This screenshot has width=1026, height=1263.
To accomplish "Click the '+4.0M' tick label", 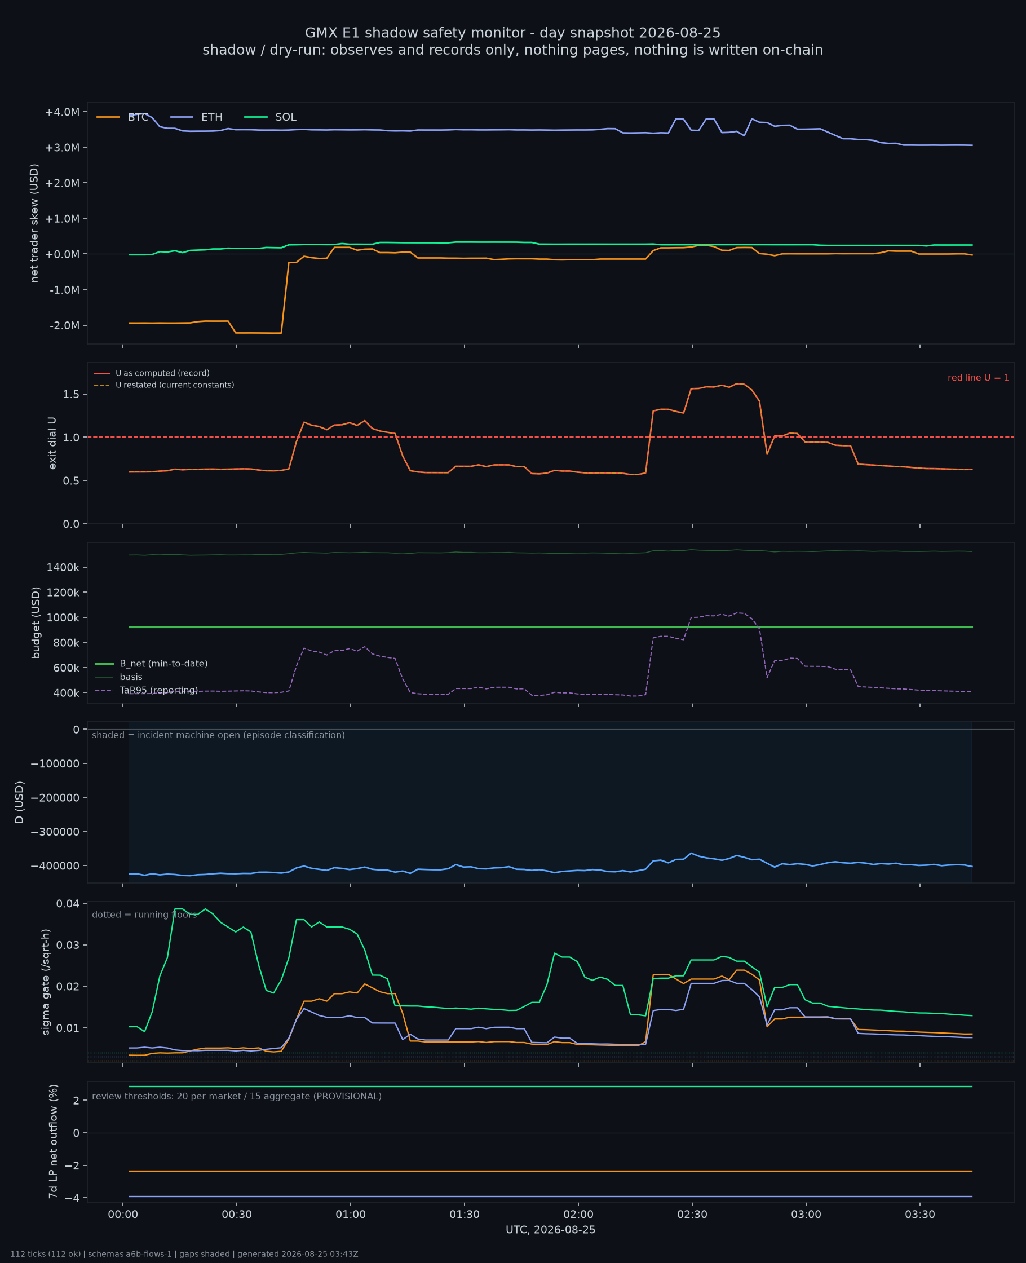I will 62,112.
